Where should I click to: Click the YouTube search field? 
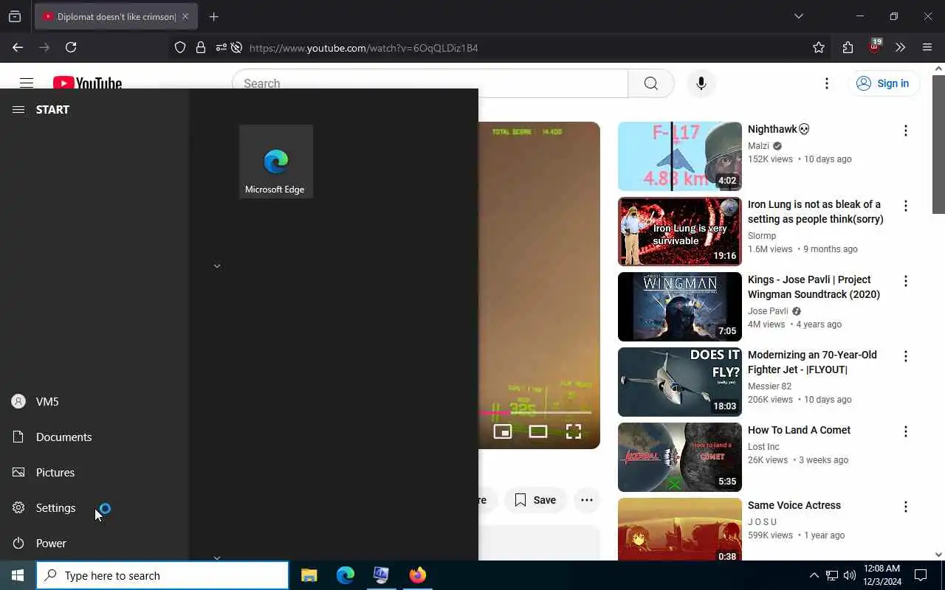[430, 83]
